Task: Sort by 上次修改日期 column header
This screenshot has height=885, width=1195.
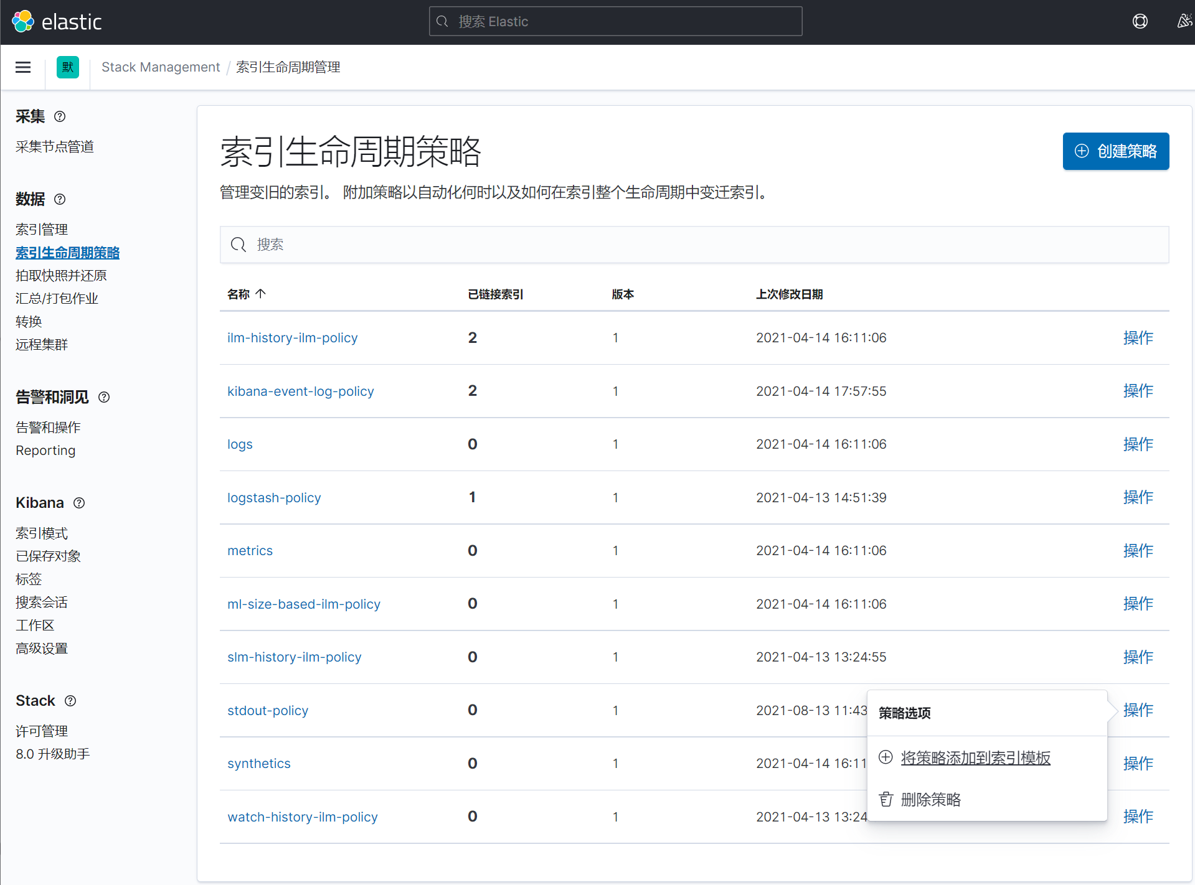Action: 790,294
